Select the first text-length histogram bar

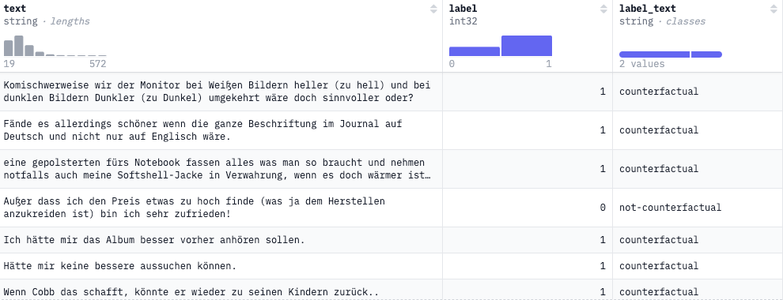(x=9, y=48)
